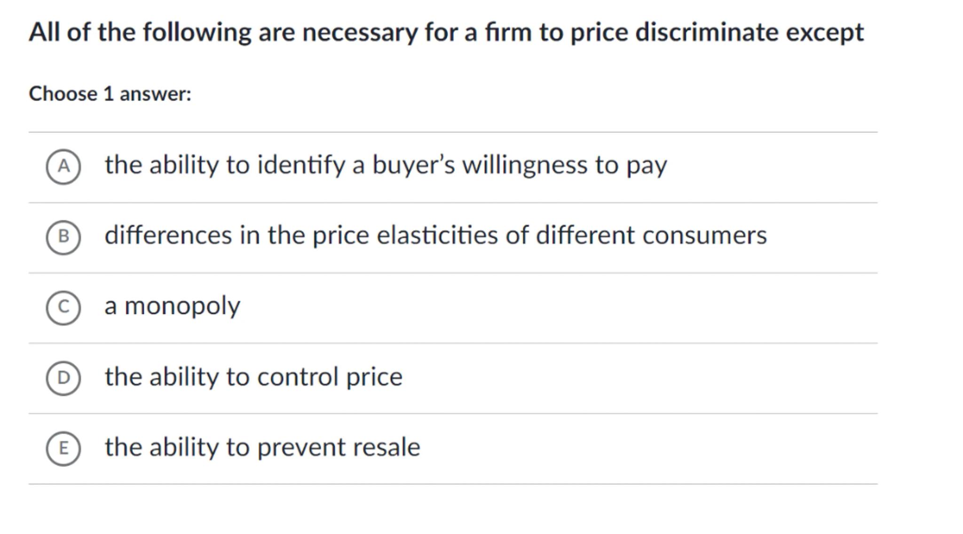The image size is (963, 534).
Task: Select radio option A circle
Action: tap(63, 166)
